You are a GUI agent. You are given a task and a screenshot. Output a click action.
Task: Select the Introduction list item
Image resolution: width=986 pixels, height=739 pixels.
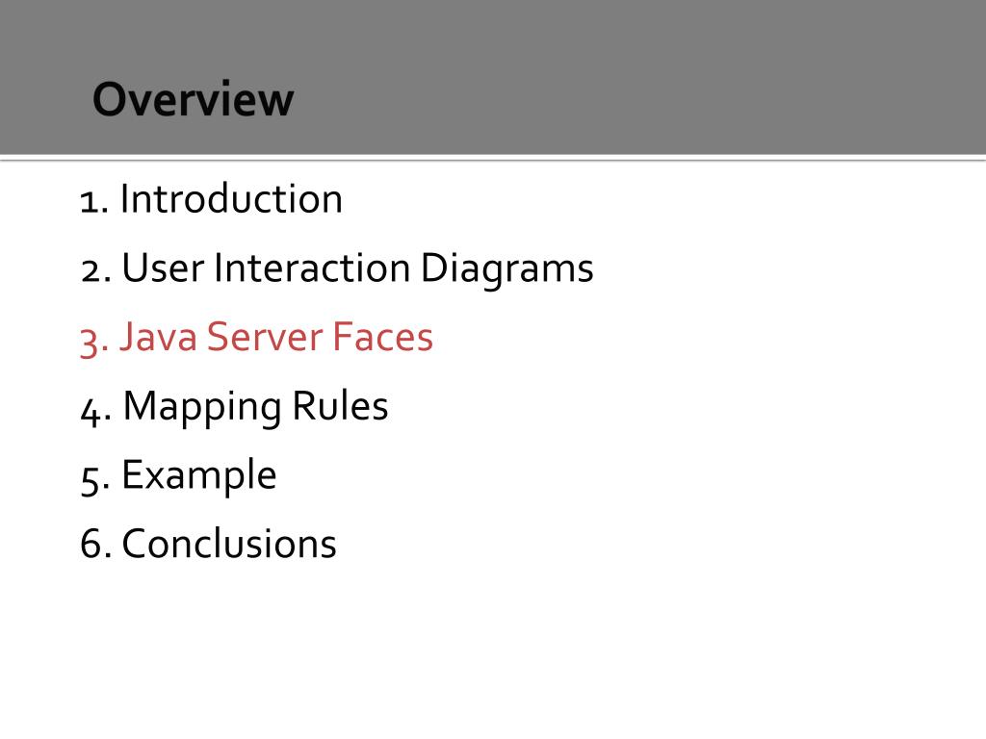(231, 198)
